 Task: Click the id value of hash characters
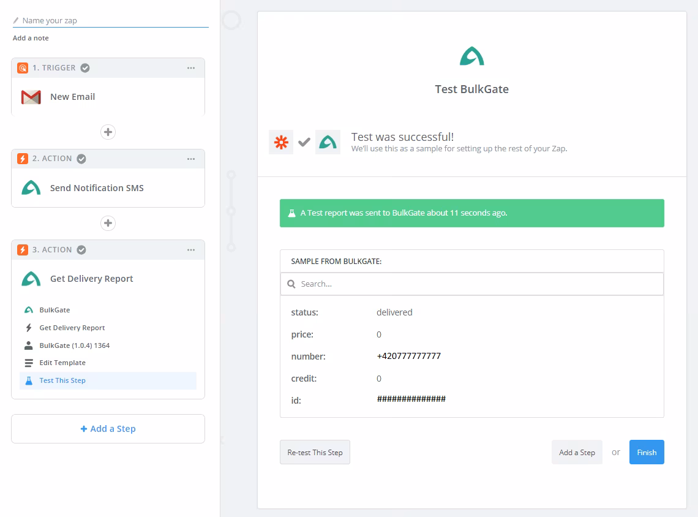click(411, 399)
